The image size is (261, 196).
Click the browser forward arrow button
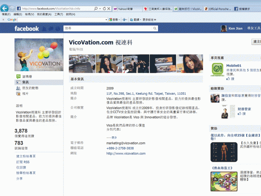(12, 8)
